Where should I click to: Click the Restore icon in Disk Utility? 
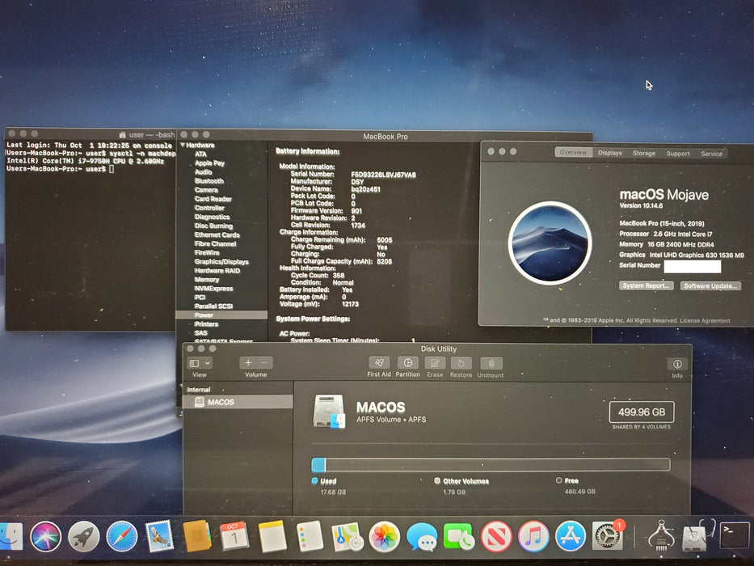461,363
